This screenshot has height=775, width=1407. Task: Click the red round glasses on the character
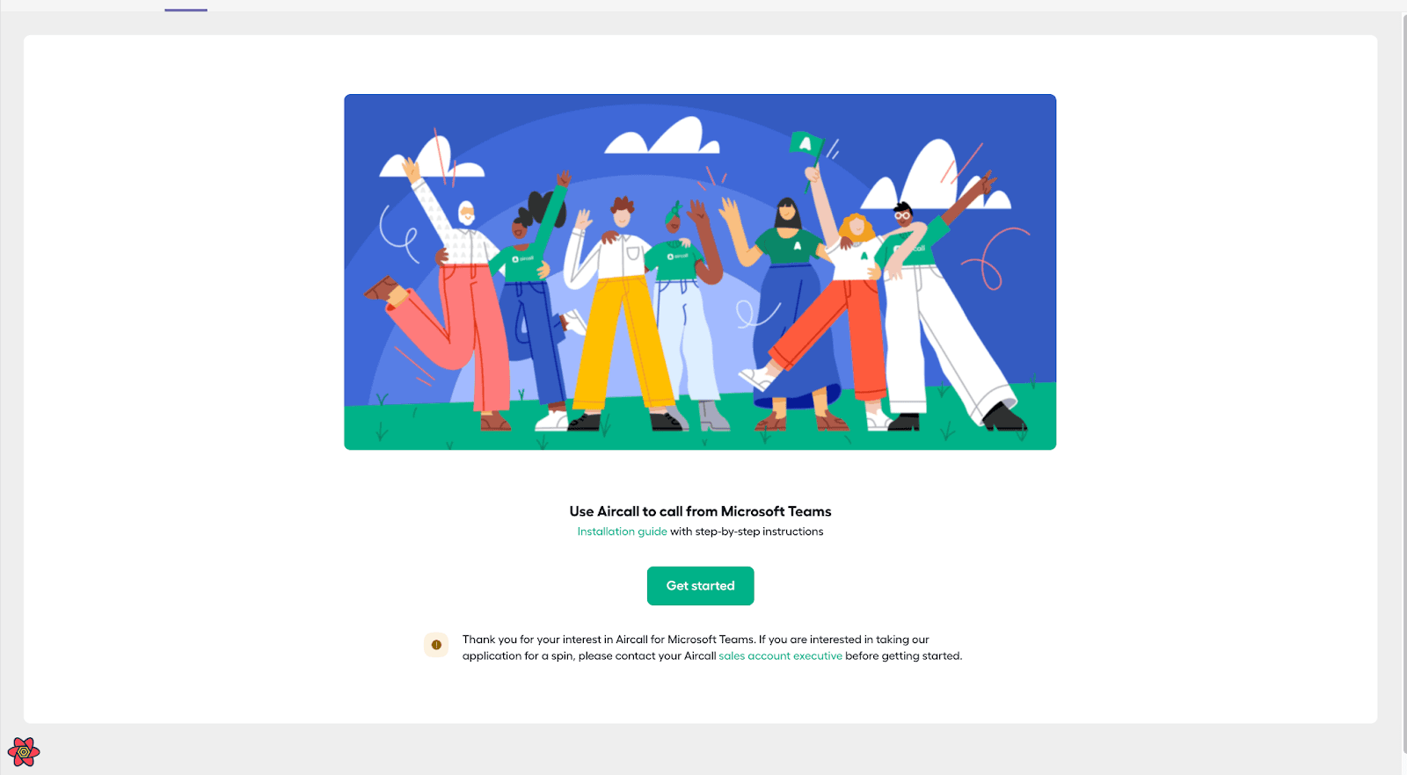tap(902, 215)
